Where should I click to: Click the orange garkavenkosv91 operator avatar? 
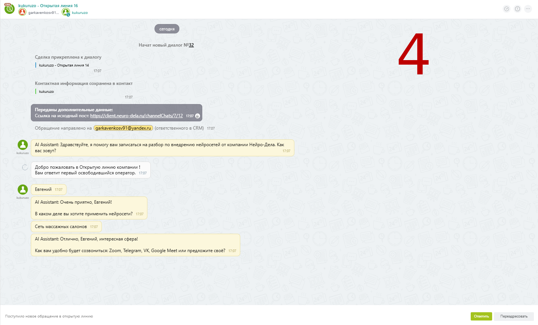pos(22,12)
